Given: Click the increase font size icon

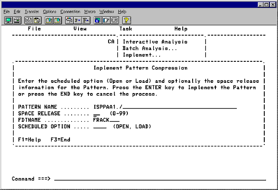Looking at the screenshot, I should [x=86, y=21].
